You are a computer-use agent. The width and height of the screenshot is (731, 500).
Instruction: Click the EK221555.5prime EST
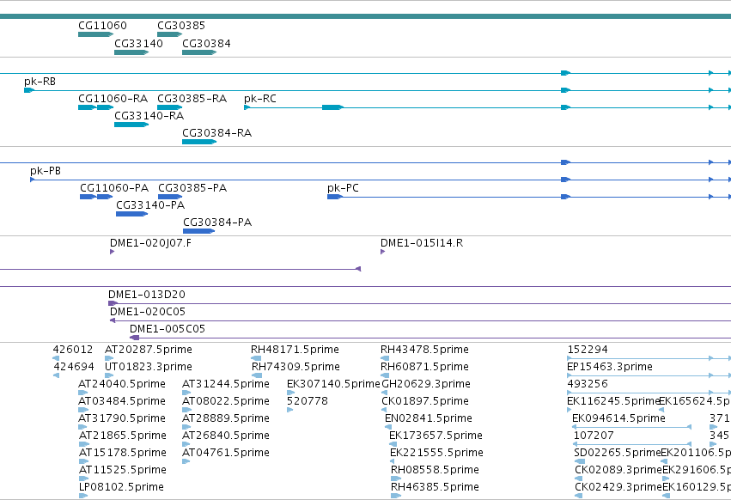436,453
